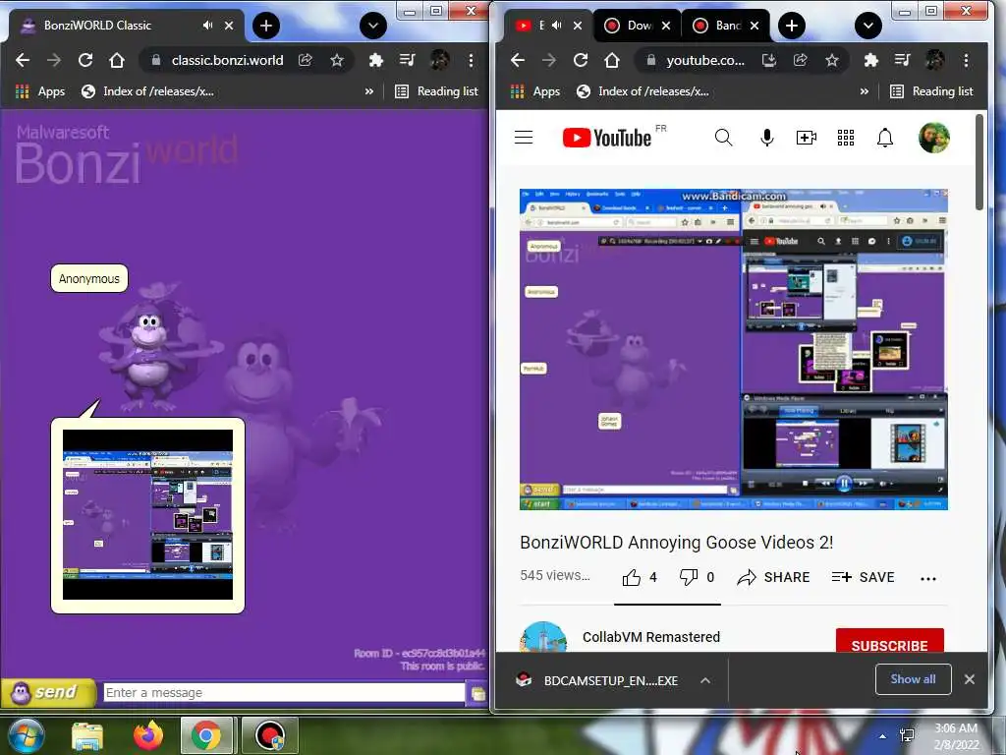This screenshot has height=755, width=1006.
Task: Like the BonziWORLD Annoying Goose video
Action: point(640,577)
